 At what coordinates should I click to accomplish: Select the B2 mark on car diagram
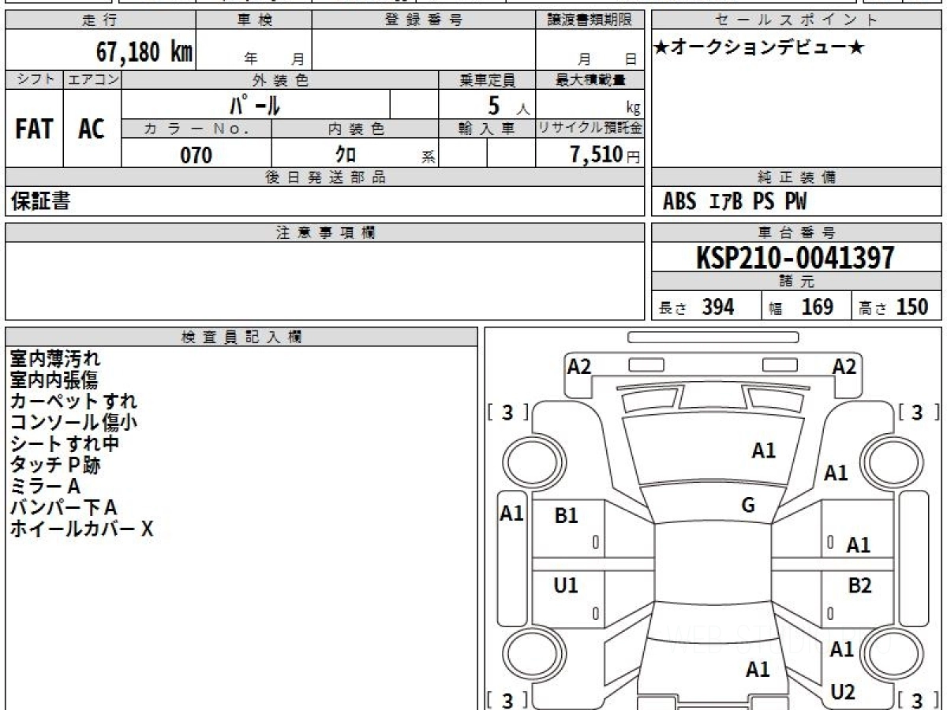(859, 585)
